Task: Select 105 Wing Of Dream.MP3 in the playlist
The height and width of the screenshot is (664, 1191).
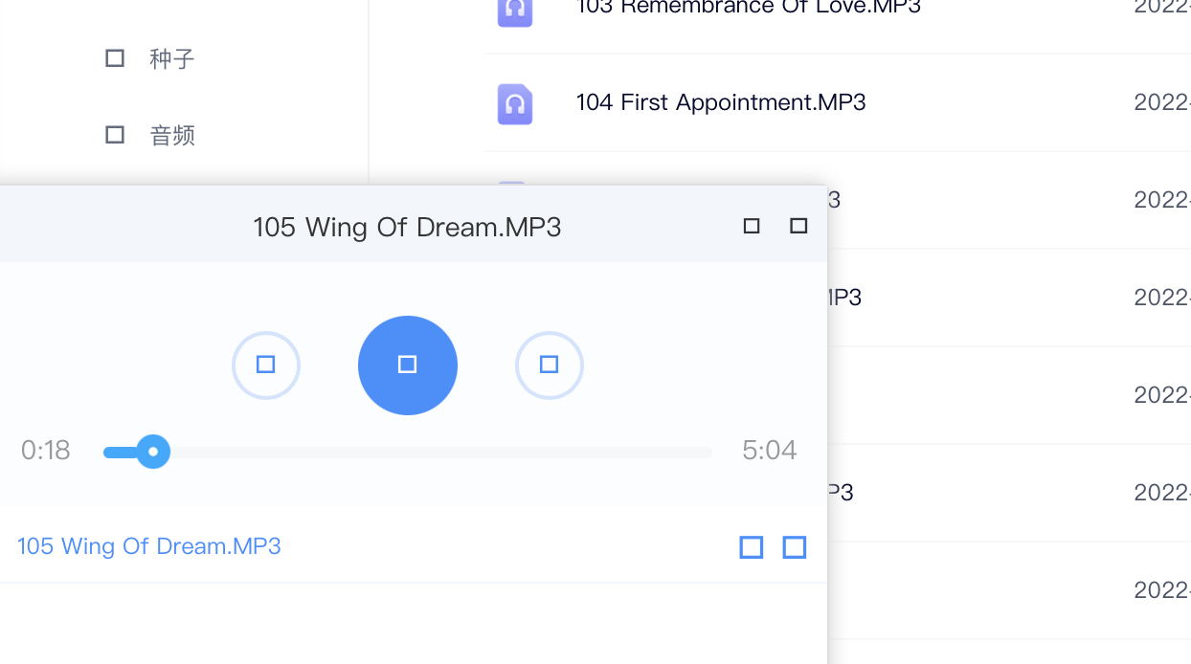Action: 149,546
